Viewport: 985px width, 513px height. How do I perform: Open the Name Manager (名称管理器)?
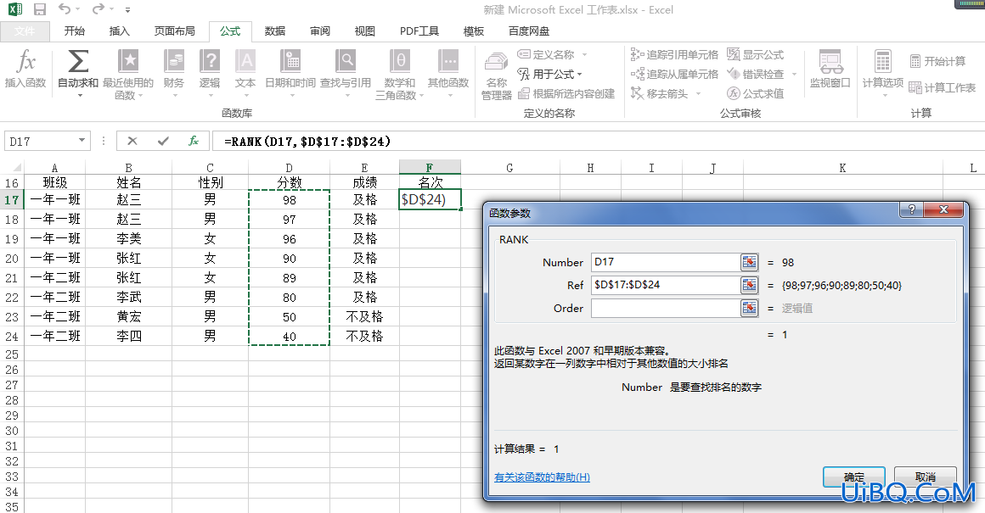[496, 75]
